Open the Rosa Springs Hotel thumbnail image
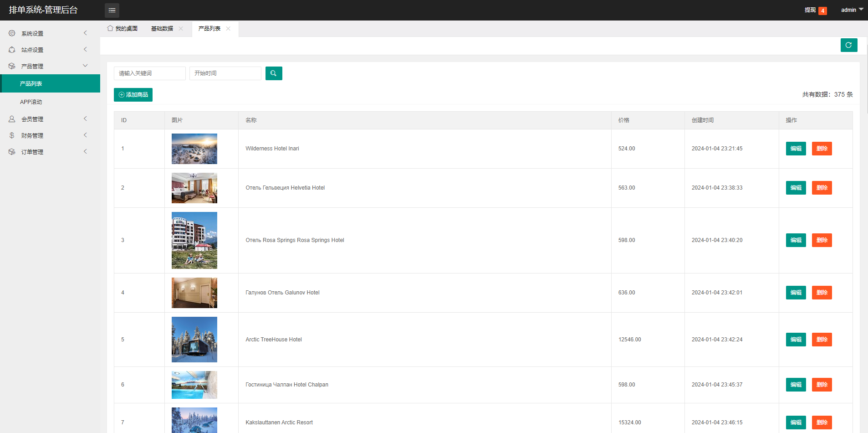Image resolution: width=868 pixels, height=433 pixels. coord(194,240)
